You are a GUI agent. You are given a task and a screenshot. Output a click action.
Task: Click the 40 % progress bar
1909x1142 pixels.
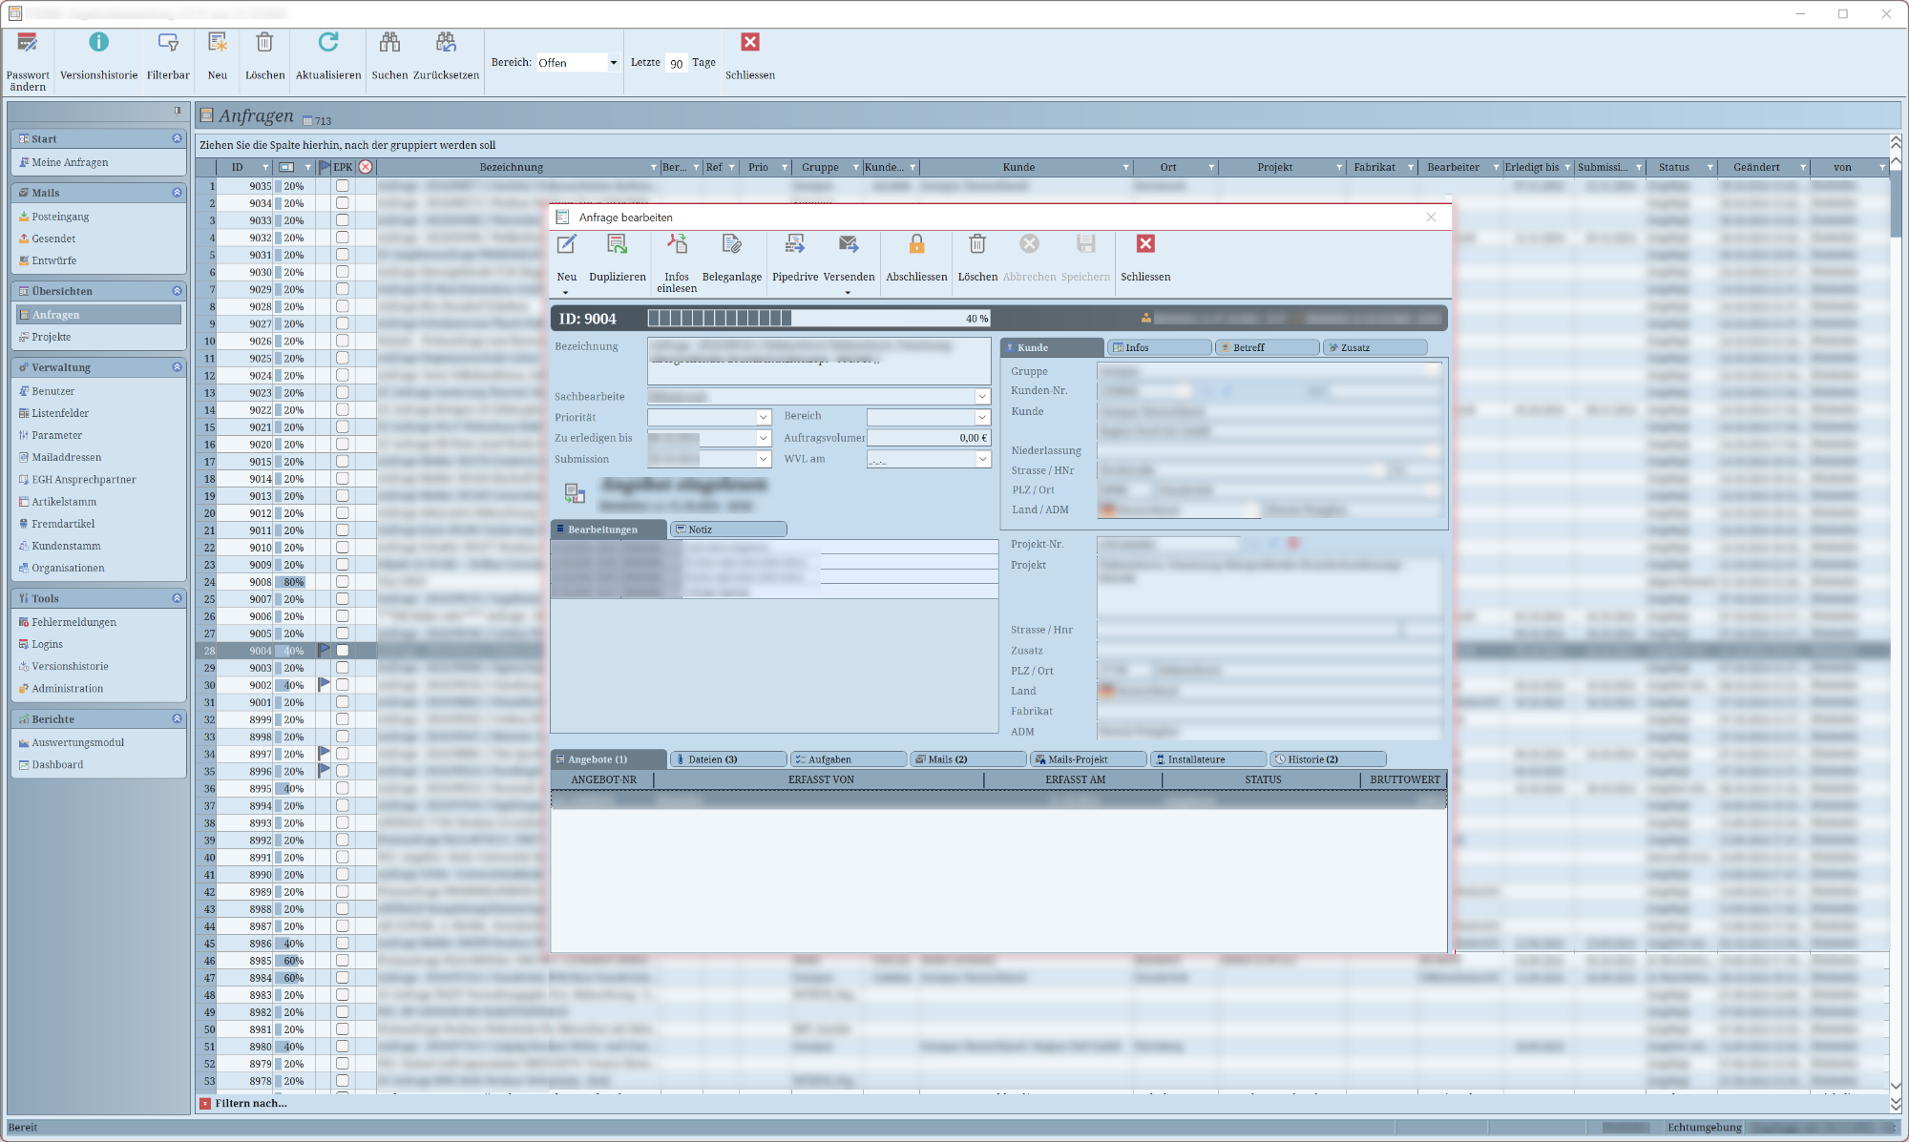tap(818, 319)
